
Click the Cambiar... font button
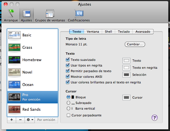pyautogui.click(x=135, y=44)
